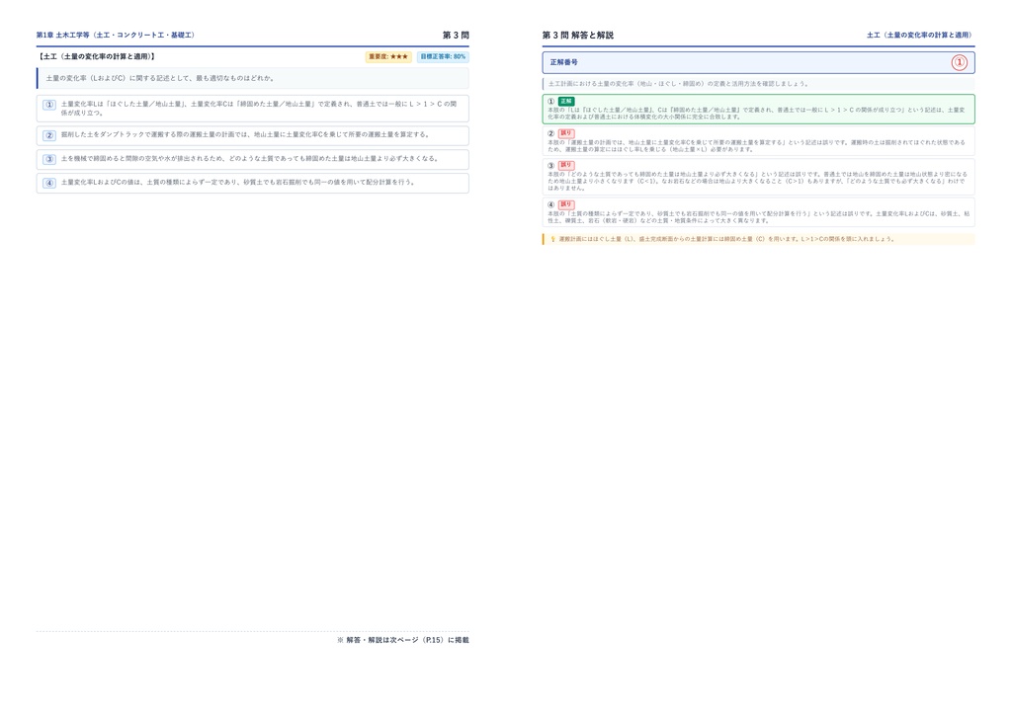Image resolution: width=1012 pixels, height=715 pixels.
Task: Click the explanation text starting 本肢の「土質の種類によらず一定
Action: (758, 216)
